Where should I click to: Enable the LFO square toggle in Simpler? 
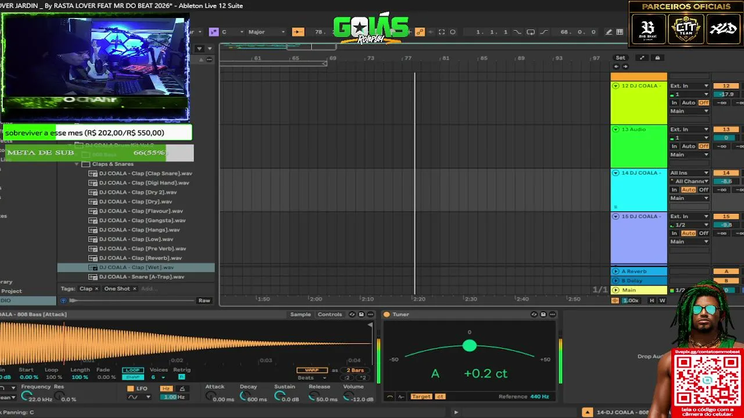point(130,388)
